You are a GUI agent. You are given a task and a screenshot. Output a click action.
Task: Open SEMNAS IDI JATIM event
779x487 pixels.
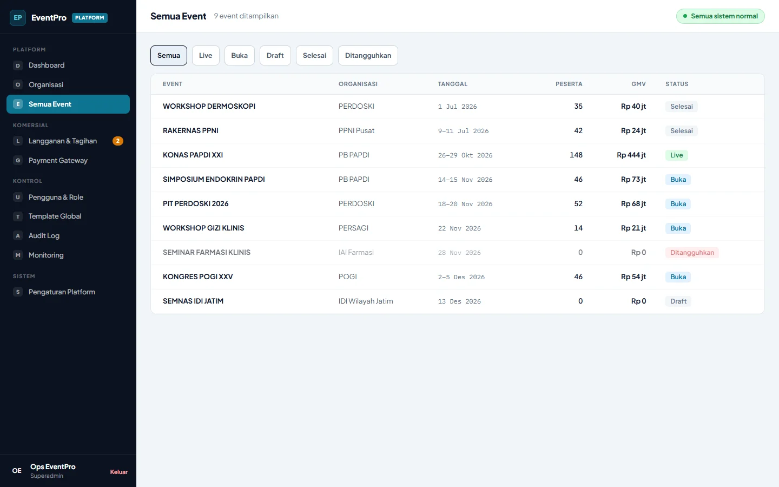tap(458, 301)
